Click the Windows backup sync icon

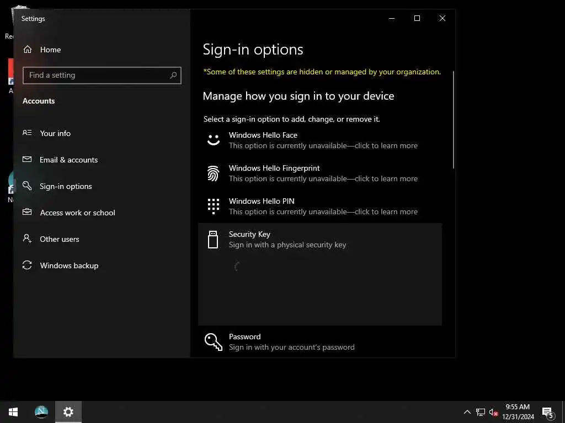pos(27,265)
